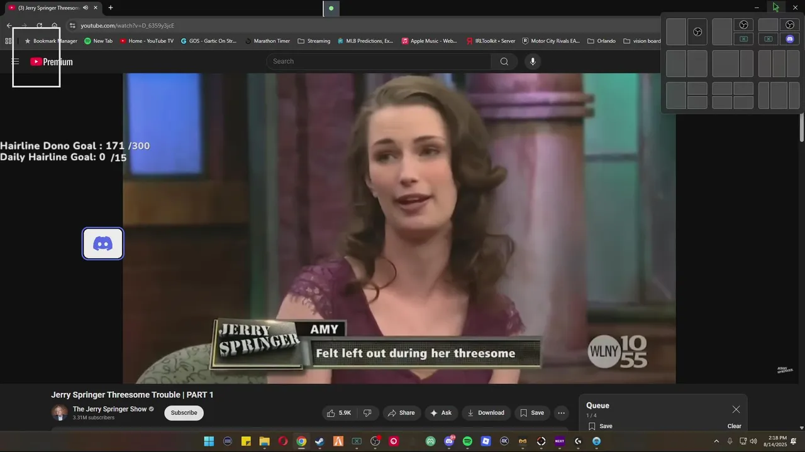The image size is (805, 452).
Task: Save video to playlist below player
Action: [531, 412]
